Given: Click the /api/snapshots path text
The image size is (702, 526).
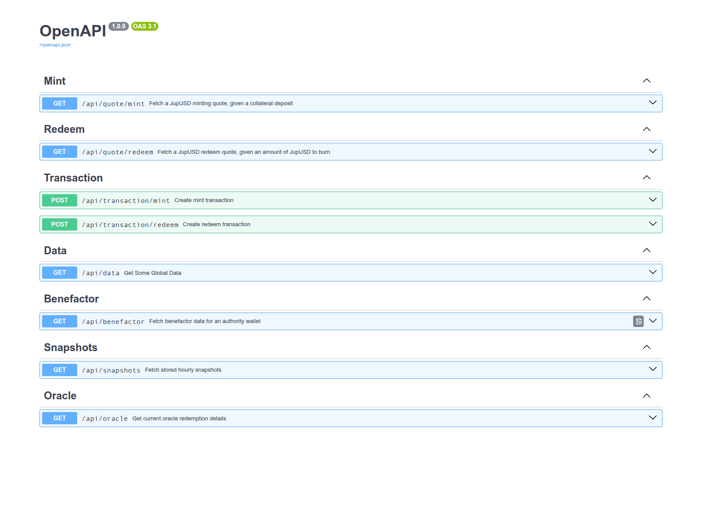Looking at the screenshot, I should [x=111, y=370].
